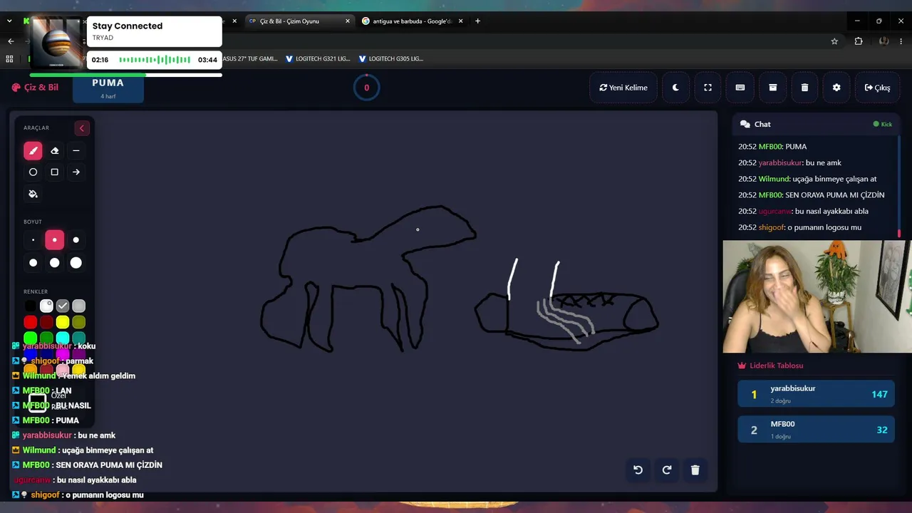
Task: Clear the canvas with bottom trash button
Action: (695, 470)
